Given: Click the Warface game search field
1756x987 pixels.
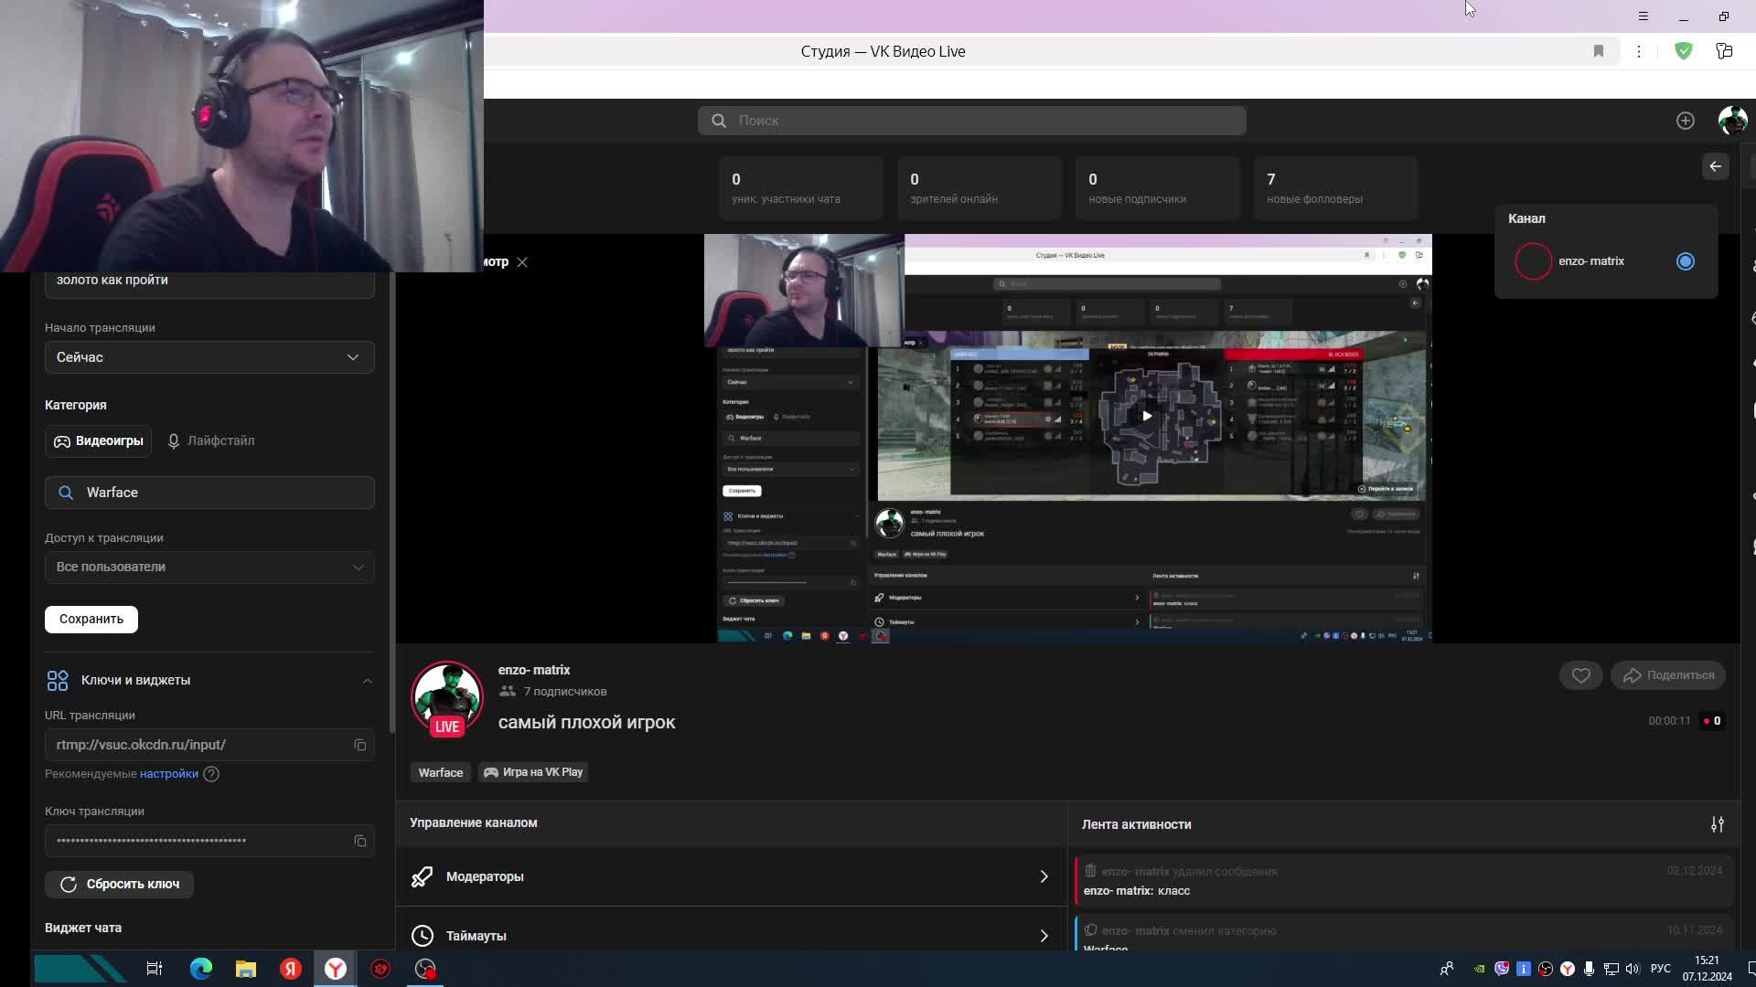Looking at the screenshot, I should point(209,493).
